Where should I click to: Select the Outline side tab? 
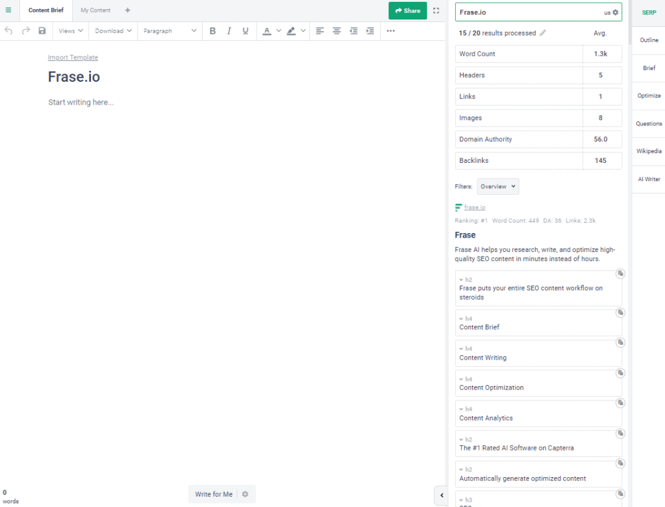(649, 40)
